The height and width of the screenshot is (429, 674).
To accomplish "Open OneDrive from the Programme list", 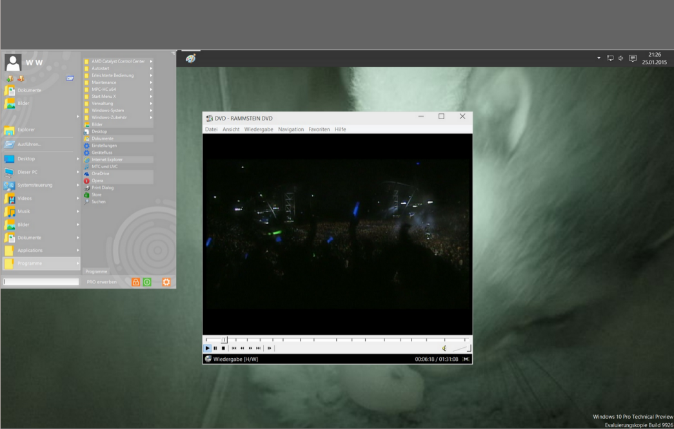I will (x=118, y=173).
